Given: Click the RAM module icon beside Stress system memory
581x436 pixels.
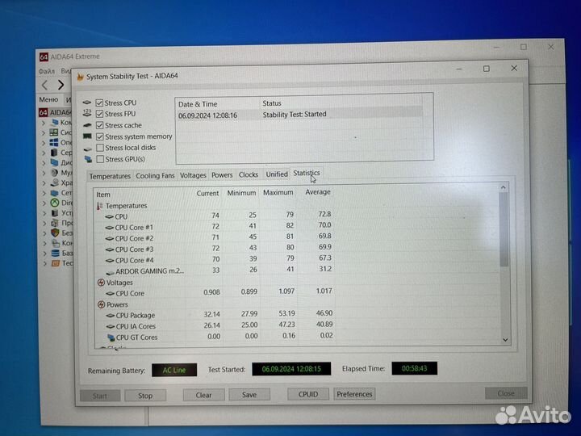Looking at the screenshot, I should [x=87, y=136].
